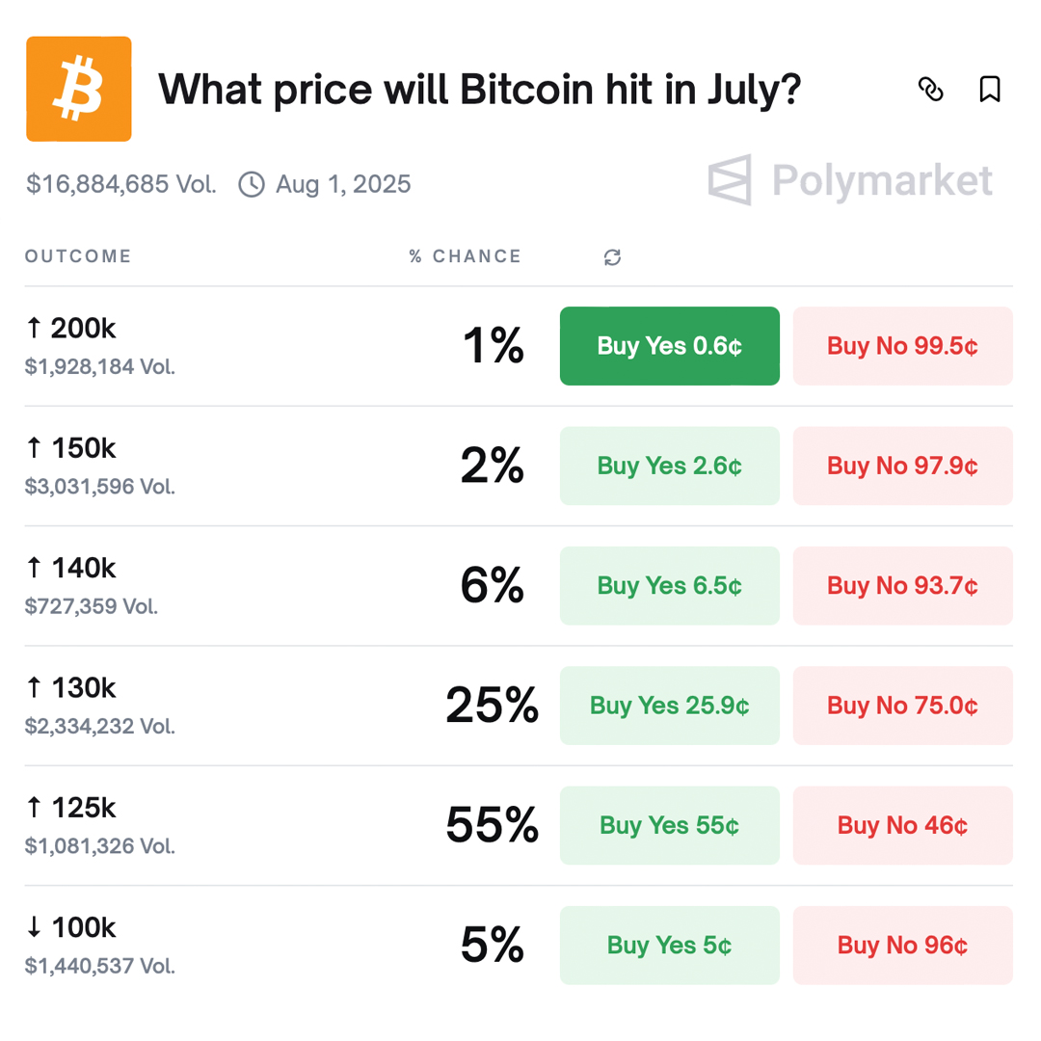Buy No 46¢ on 125k row
Viewport: 1041px width, 1041px height.
pyautogui.click(x=902, y=825)
